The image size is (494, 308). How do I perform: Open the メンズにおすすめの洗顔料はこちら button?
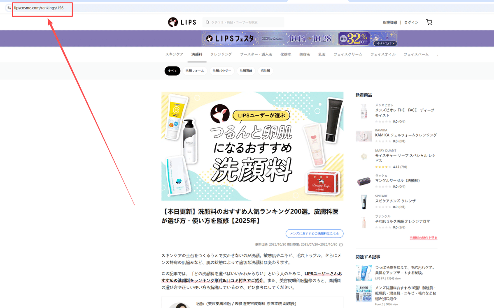tap(315, 233)
